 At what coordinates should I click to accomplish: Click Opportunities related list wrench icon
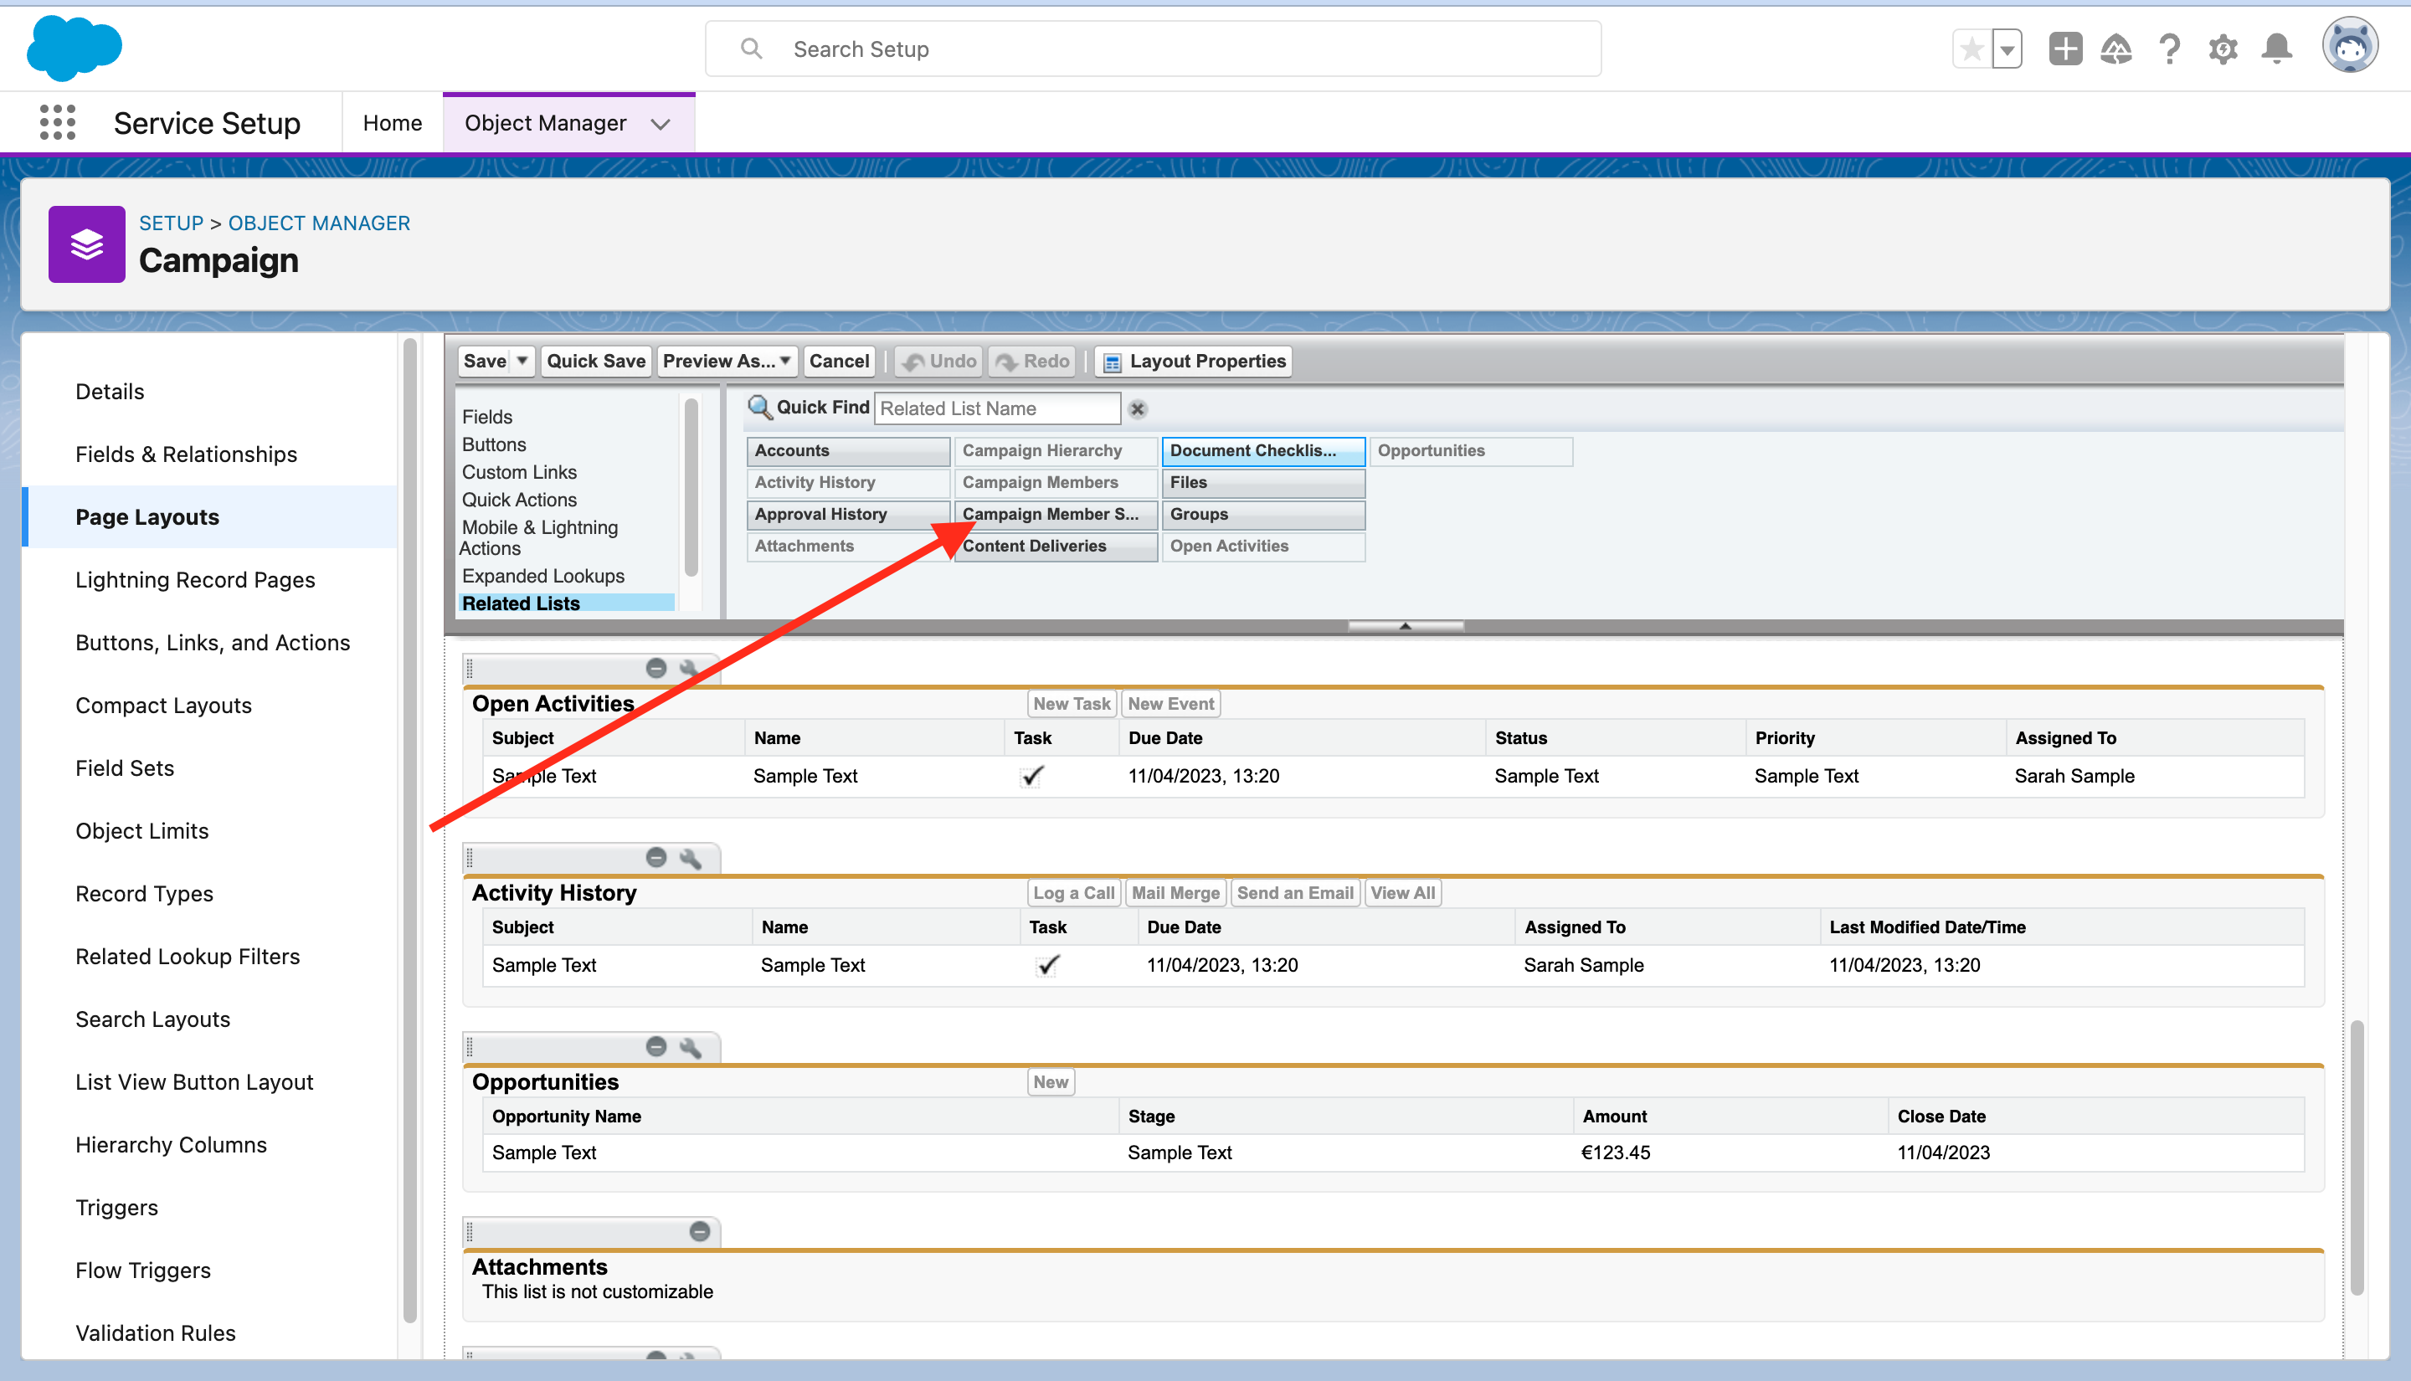(x=691, y=1047)
